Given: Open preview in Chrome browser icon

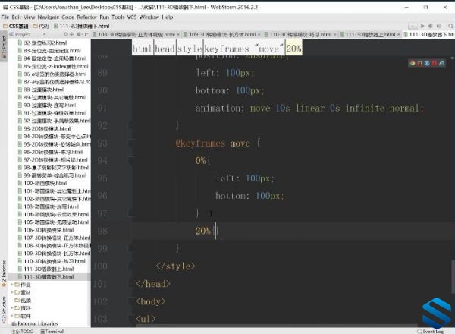Looking at the screenshot, I should click(413, 63).
